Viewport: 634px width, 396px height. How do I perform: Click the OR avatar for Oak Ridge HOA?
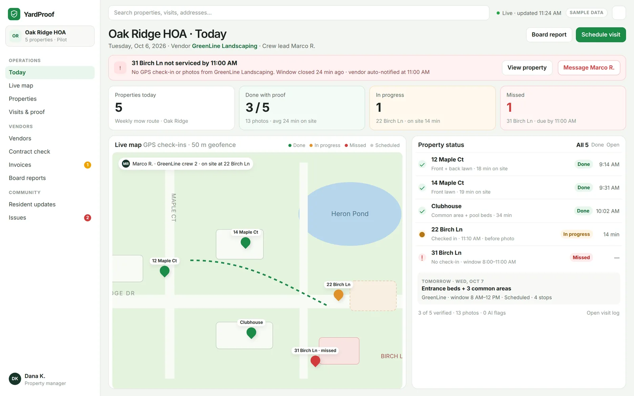tap(15, 36)
